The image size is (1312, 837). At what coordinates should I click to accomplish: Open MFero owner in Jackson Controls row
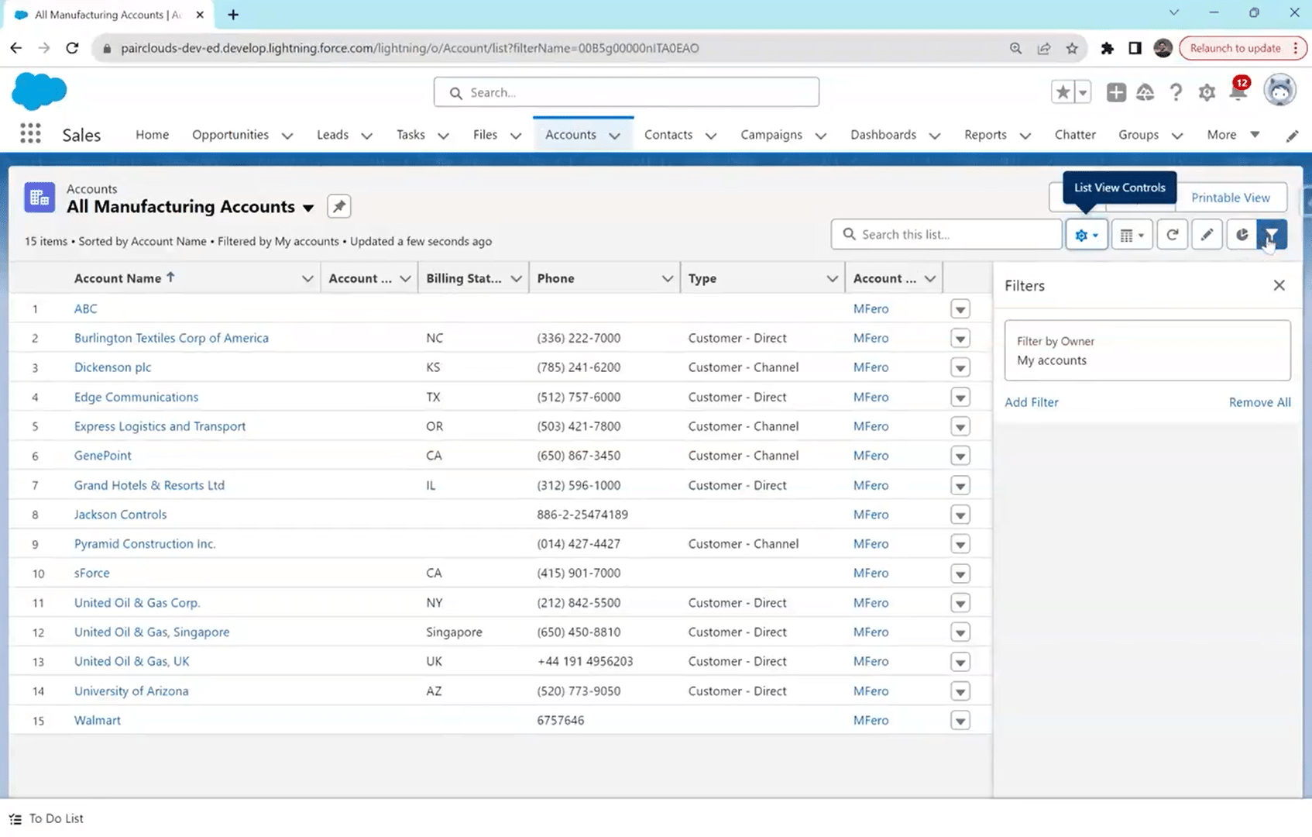(x=871, y=515)
